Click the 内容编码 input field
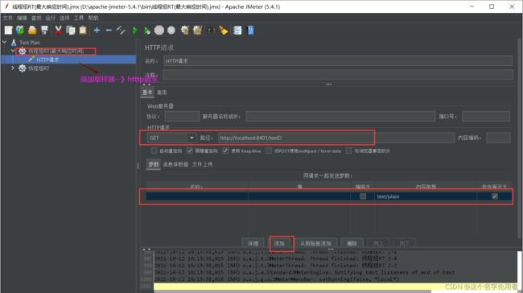Image resolution: width=523 pixels, height=293 pixels. (498, 138)
